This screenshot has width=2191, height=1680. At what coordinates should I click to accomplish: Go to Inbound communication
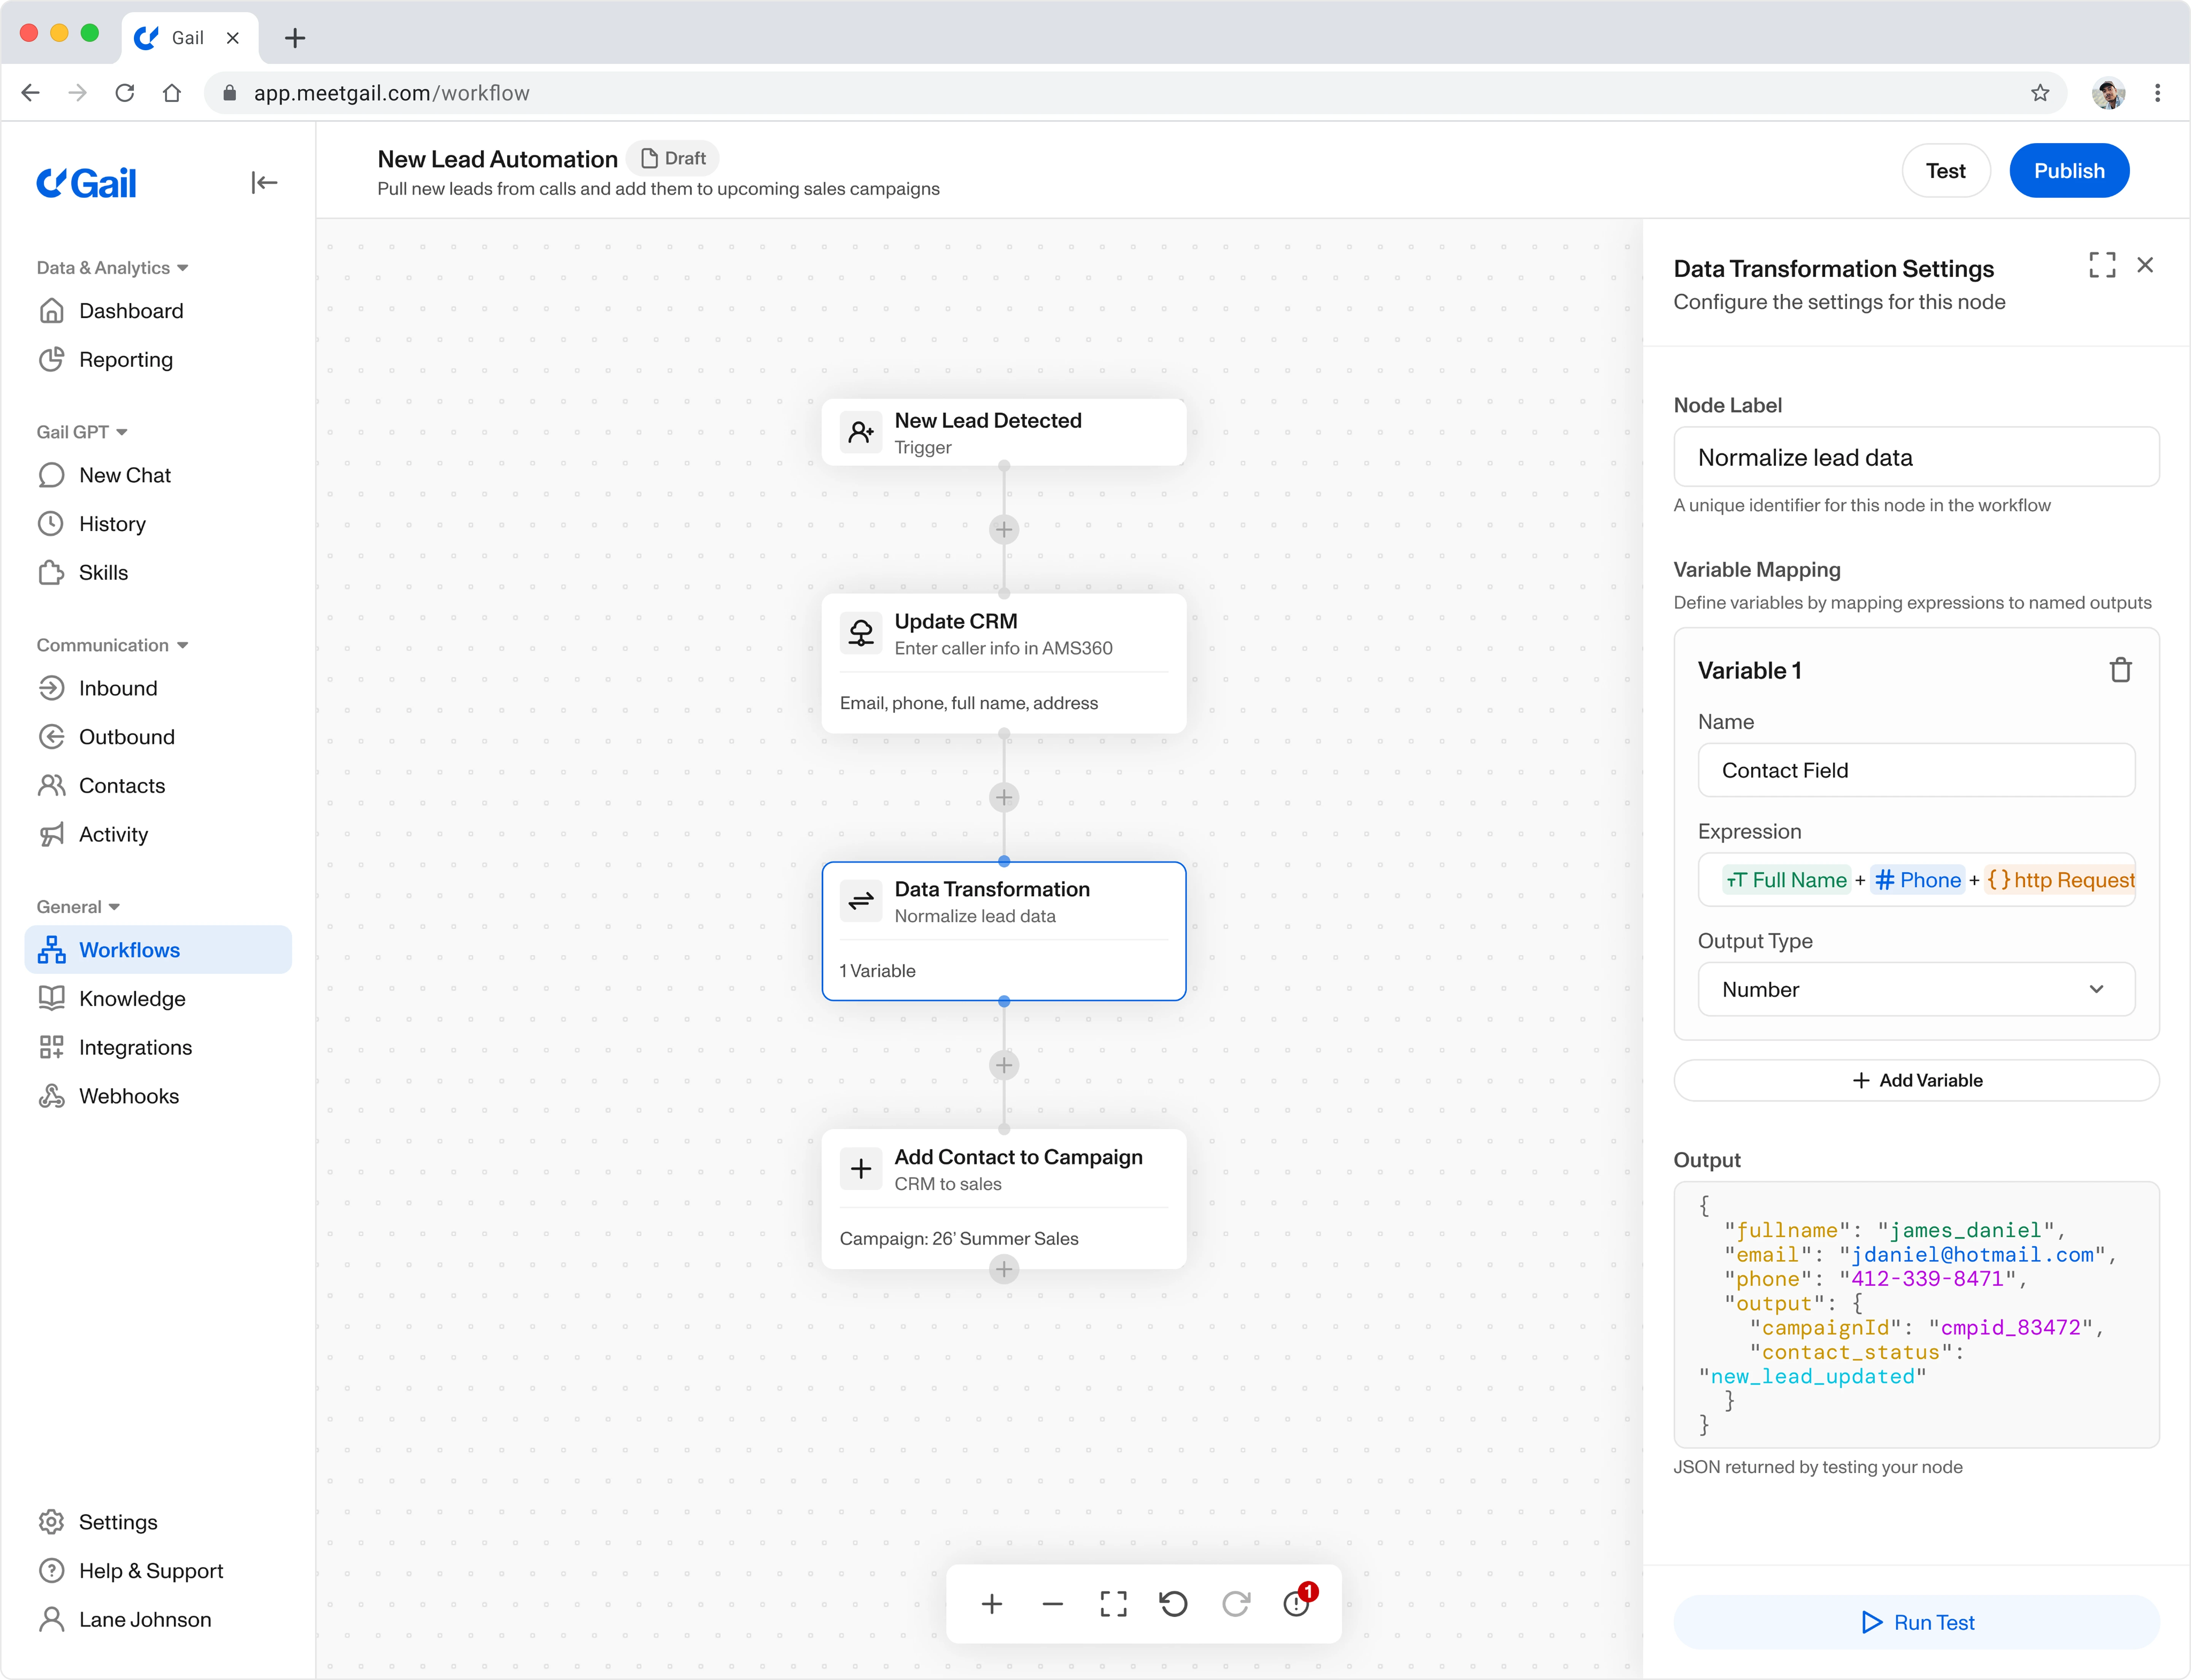coord(158,688)
